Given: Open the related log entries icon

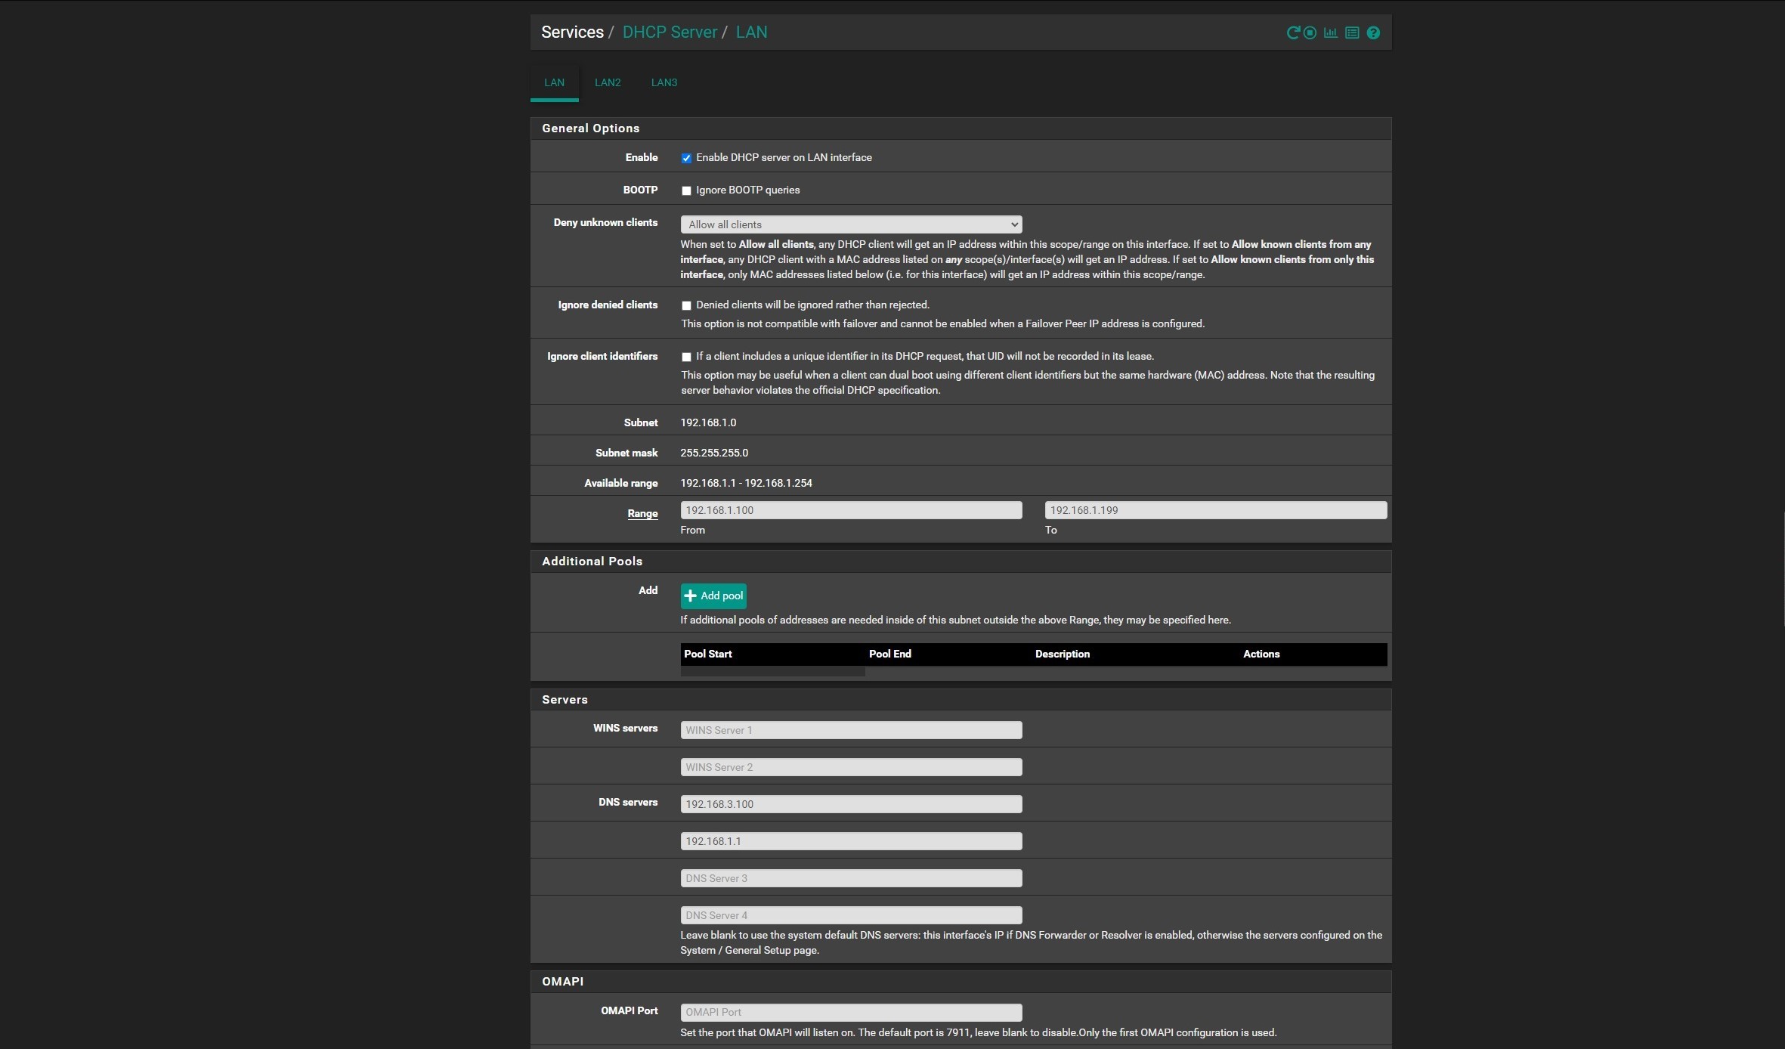Looking at the screenshot, I should point(1352,32).
